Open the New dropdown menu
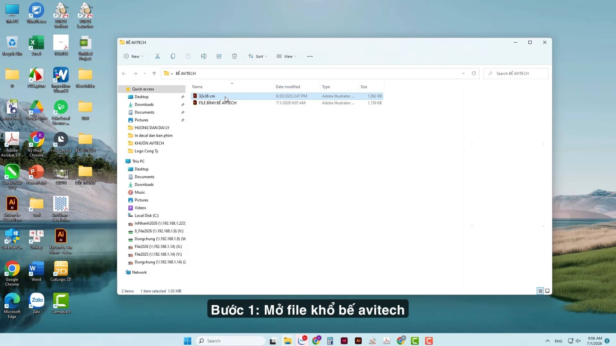The width and height of the screenshot is (616, 346). tap(134, 56)
